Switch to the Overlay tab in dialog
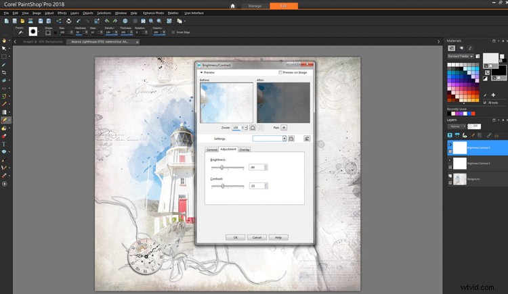Viewport: 508px width, 294px height. [245, 149]
